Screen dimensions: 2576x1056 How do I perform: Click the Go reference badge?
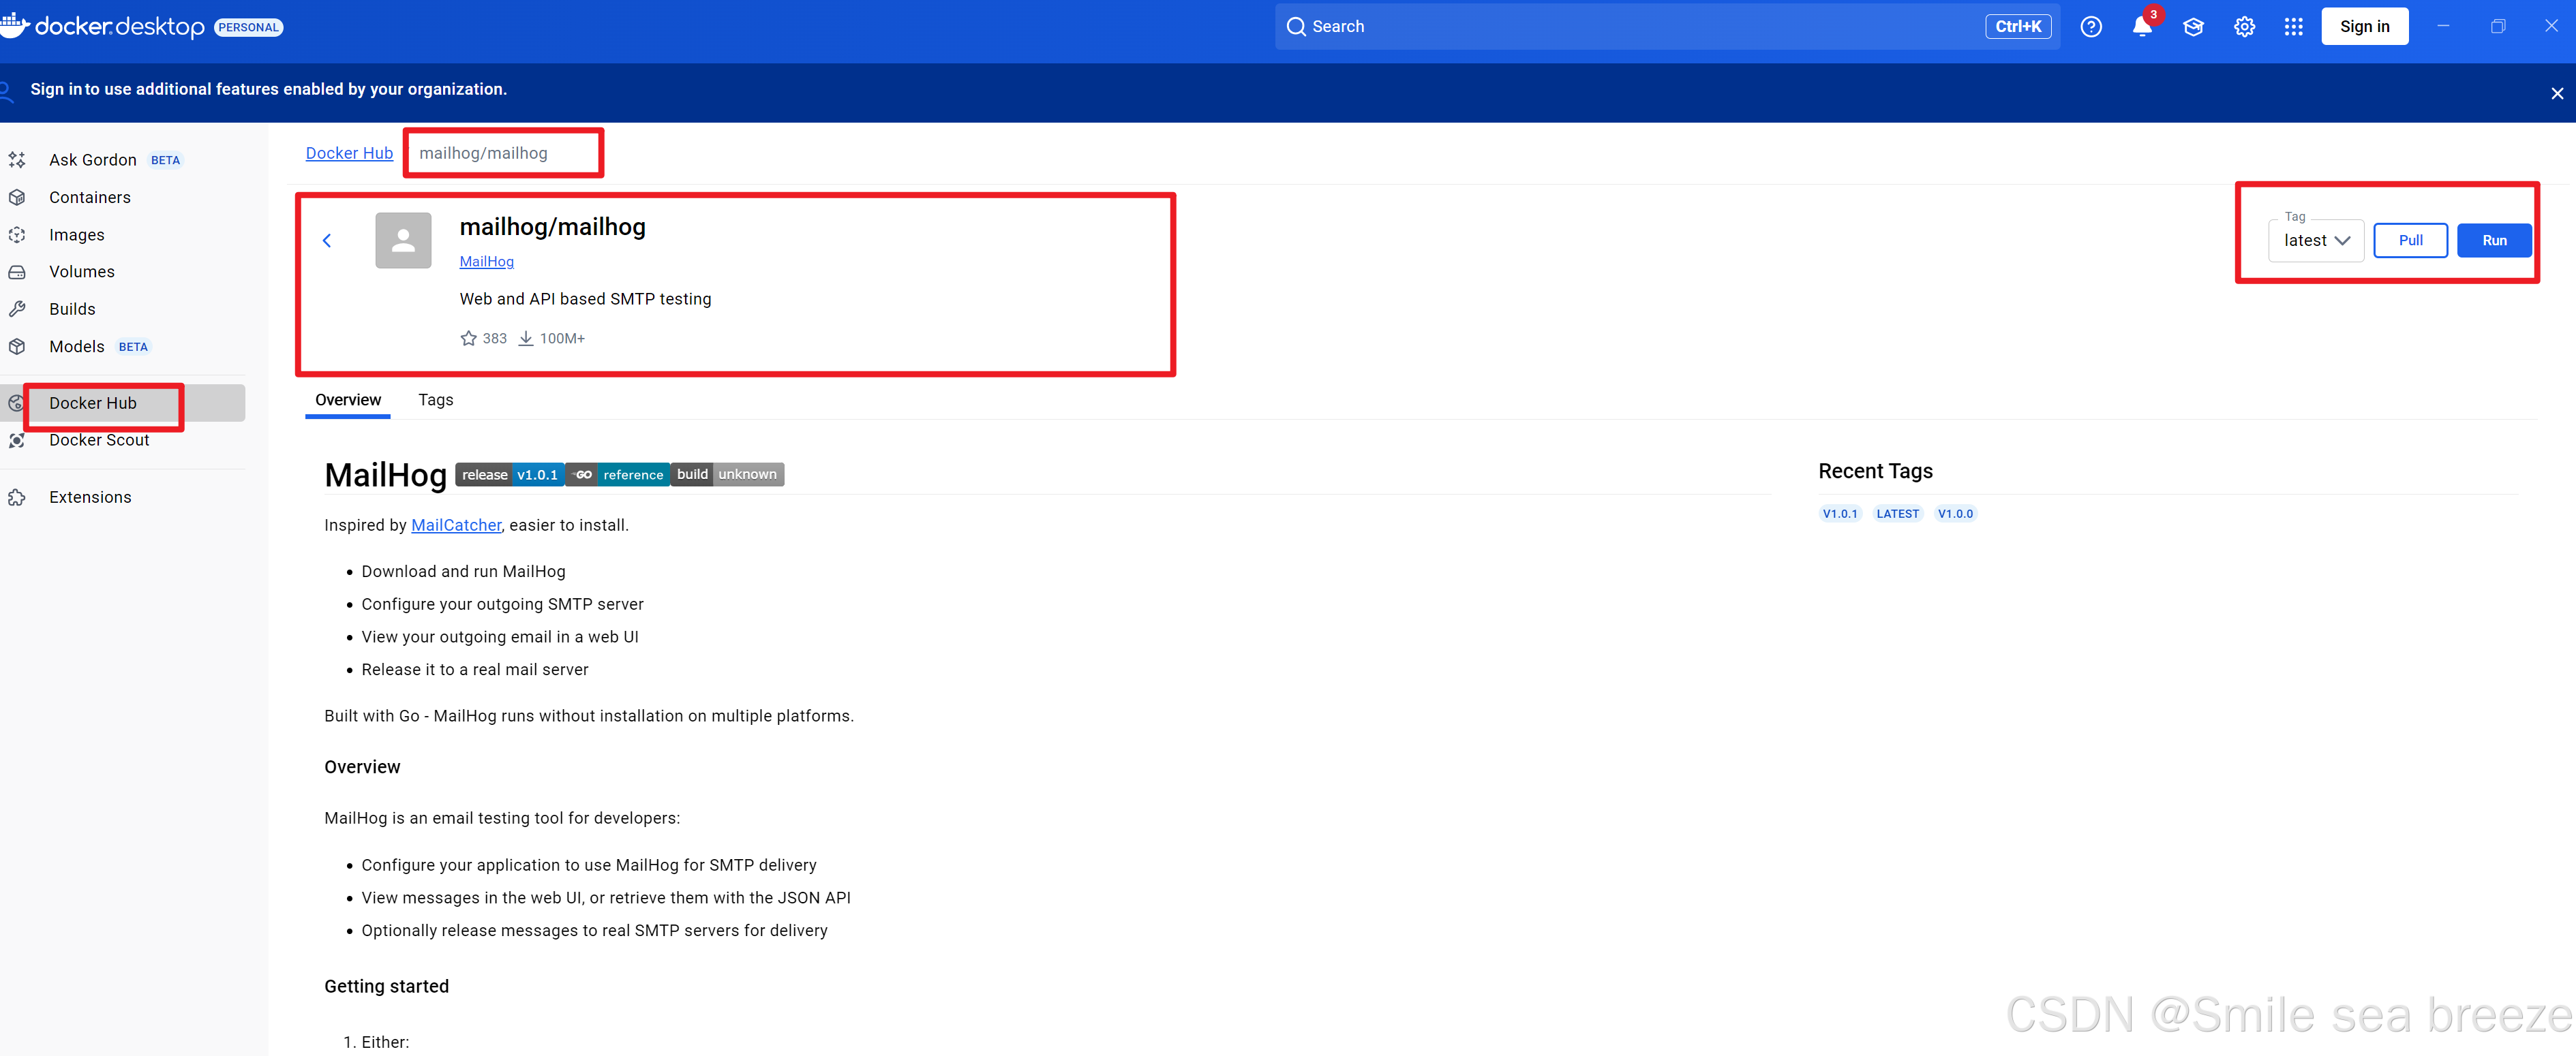click(617, 475)
